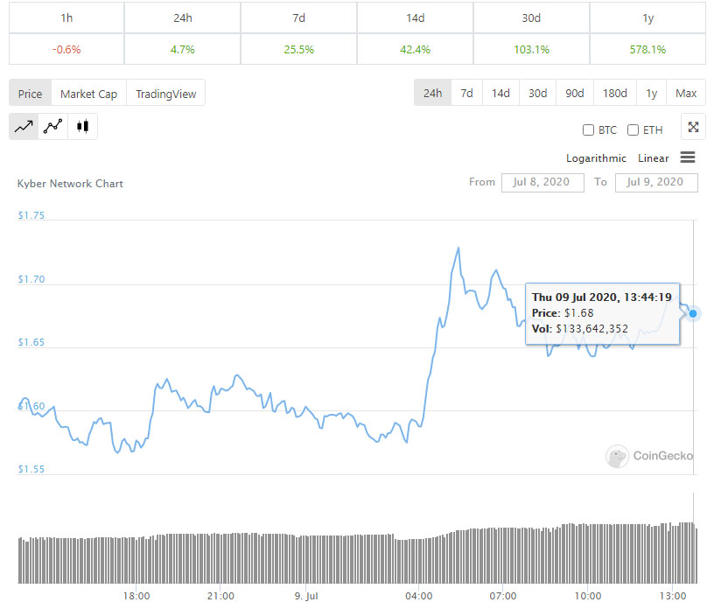Image resolution: width=714 pixels, height=609 pixels.
Task: Click the 04:00 time axis label
Action: tap(418, 596)
